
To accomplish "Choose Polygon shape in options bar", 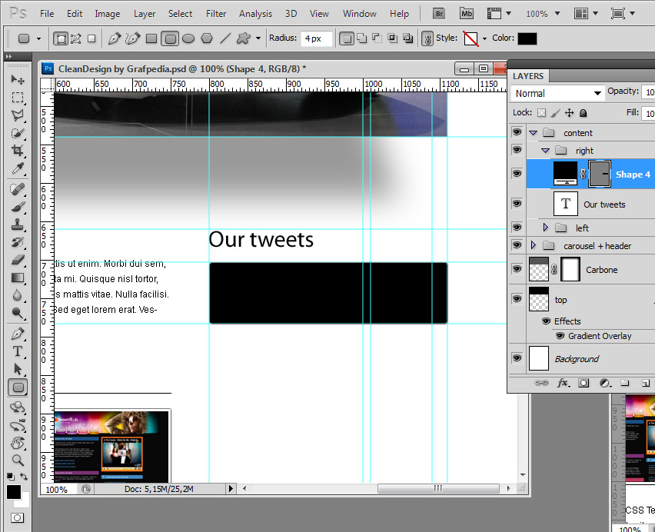I will pos(207,39).
